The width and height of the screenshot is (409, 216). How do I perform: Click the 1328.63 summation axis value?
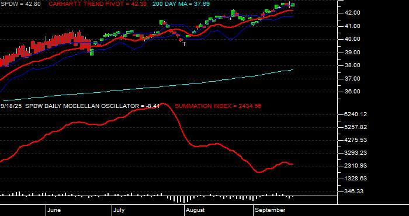pos(355,179)
